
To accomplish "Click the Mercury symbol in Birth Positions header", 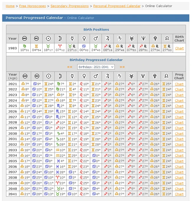I will (x=72, y=38).
